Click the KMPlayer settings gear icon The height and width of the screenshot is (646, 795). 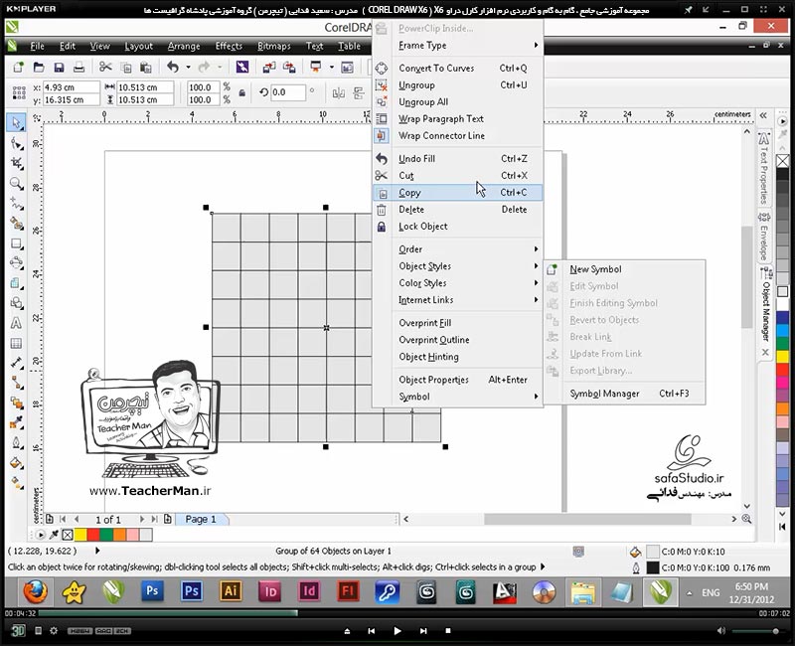click(x=54, y=631)
